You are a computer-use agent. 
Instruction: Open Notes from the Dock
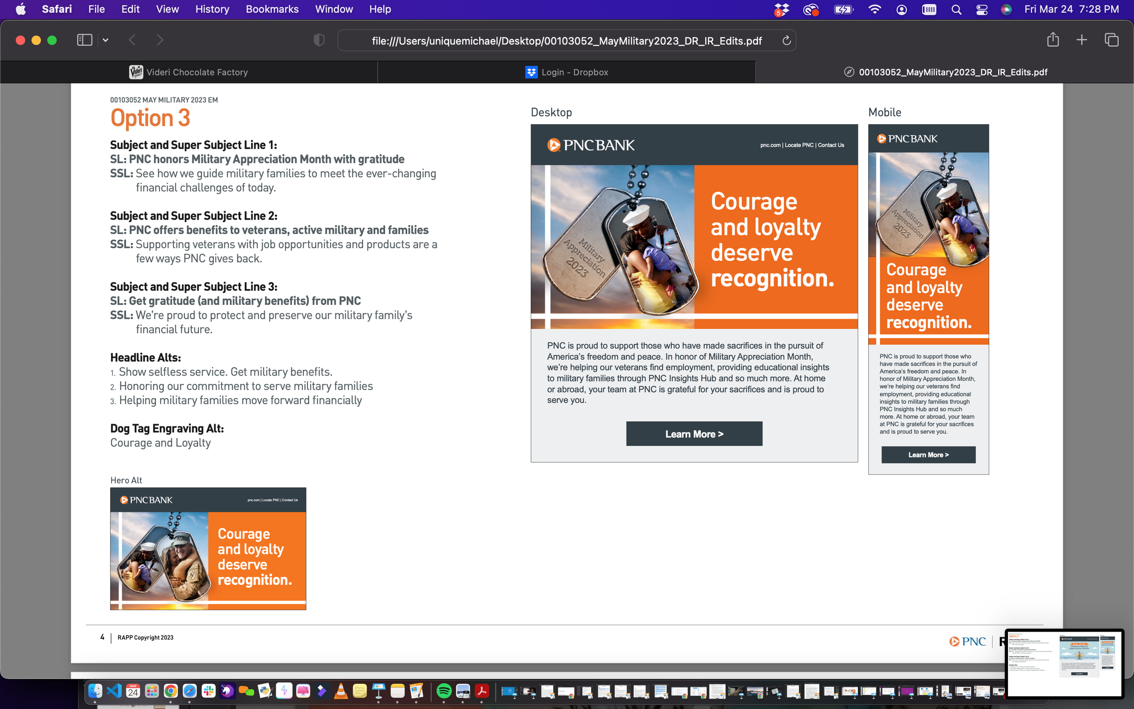(397, 691)
